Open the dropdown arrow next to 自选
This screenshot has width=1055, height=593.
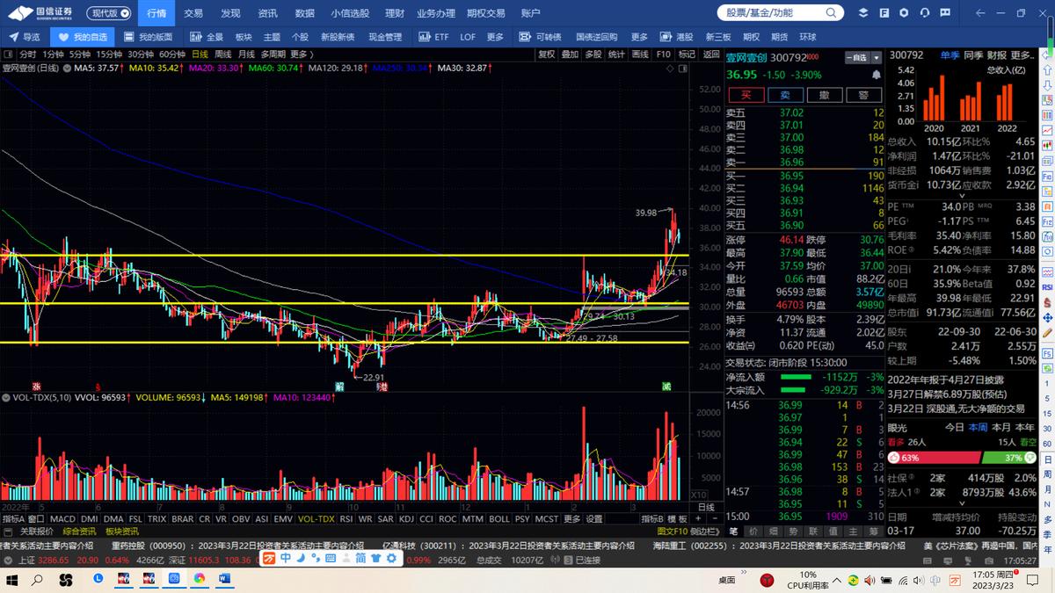click(x=876, y=57)
